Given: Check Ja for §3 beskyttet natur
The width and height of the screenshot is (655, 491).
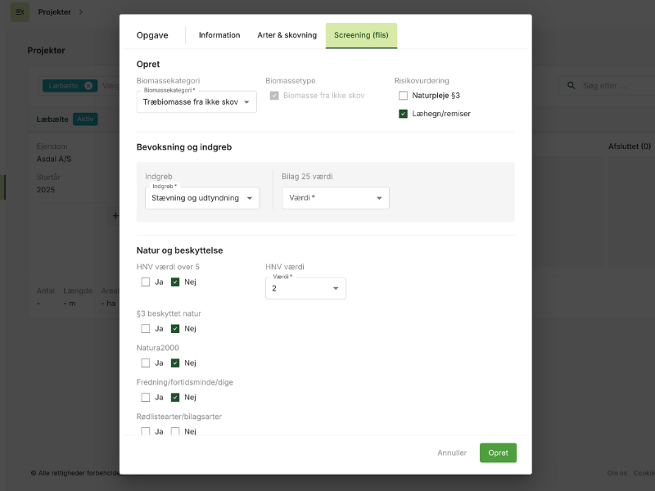Looking at the screenshot, I should pyautogui.click(x=146, y=329).
